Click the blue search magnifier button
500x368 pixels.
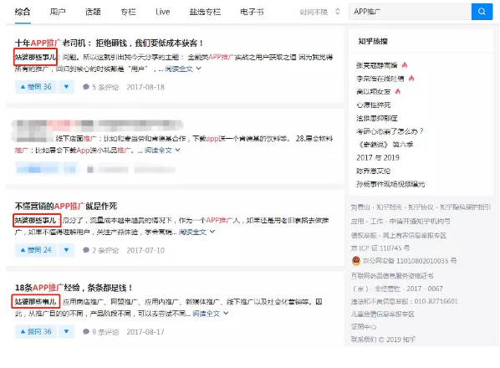pos(482,12)
